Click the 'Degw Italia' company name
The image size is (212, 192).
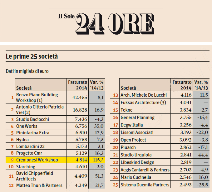(x=132, y=125)
